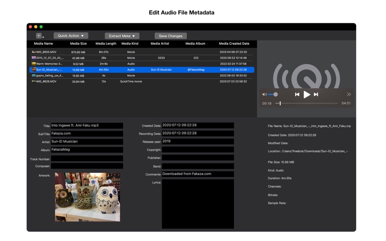This screenshot has height=241, width=386.
Task: Click the plus add media icon
Action: coord(39,36)
